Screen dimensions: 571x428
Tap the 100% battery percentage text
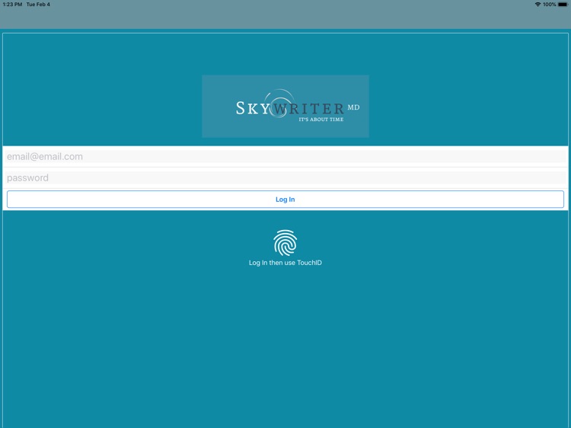[x=549, y=5]
